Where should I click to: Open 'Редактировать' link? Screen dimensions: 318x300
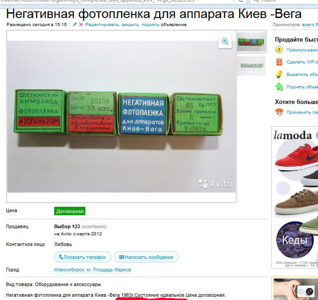click(x=103, y=25)
